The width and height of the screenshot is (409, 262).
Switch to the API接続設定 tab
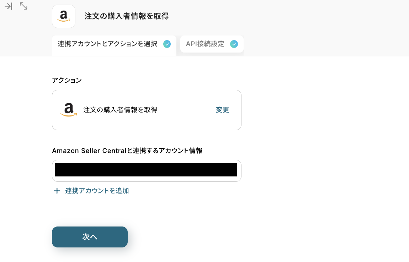[205, 44]
